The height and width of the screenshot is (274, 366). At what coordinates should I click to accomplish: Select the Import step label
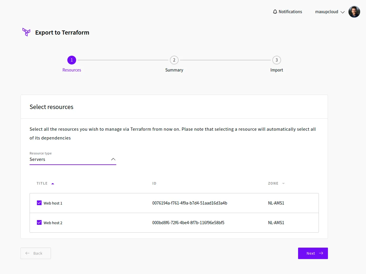click(277, 70)
